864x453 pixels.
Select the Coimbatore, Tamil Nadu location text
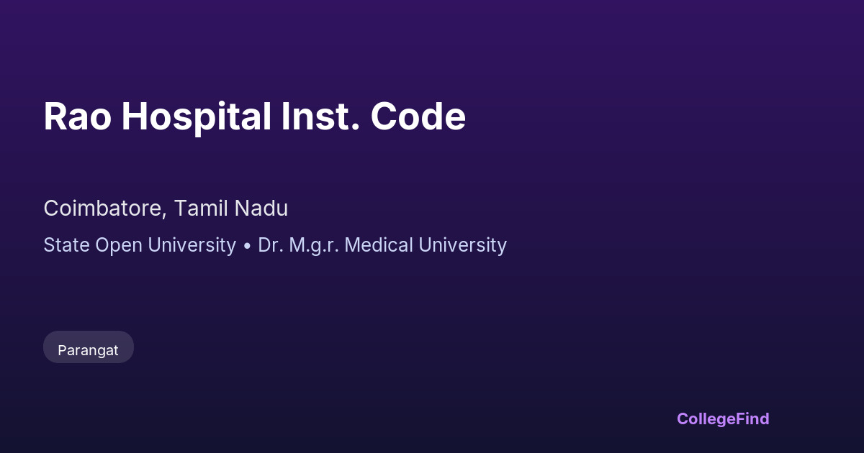click(166, 209)
